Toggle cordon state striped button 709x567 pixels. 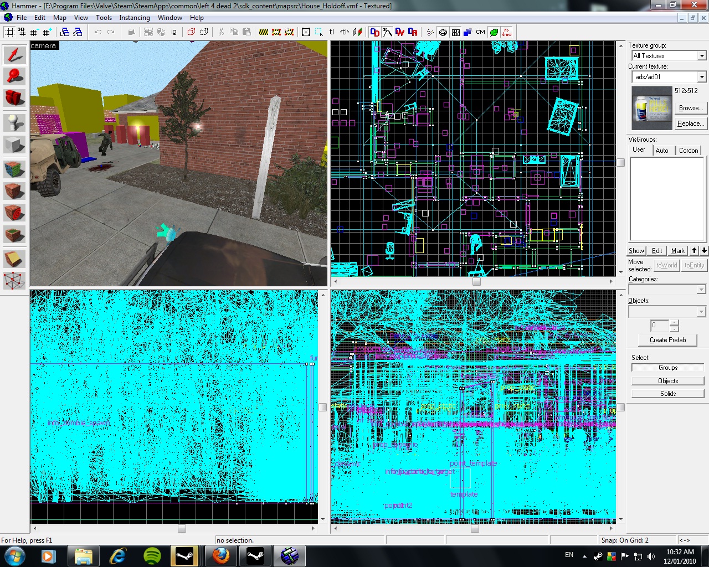tap(264, 32)
